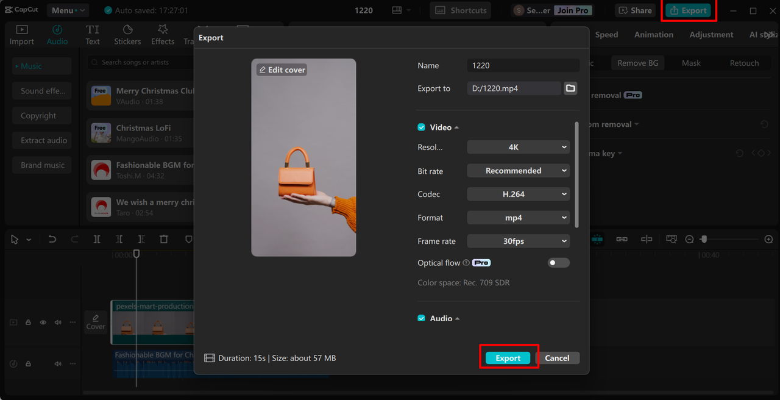The height and width of the screenshot is (400, 780).
Task: Toggle the main track magnet icon
Action: 598,239
